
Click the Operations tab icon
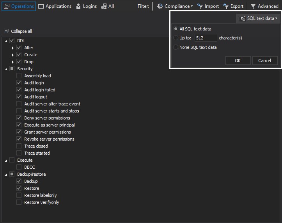point(7,6)
